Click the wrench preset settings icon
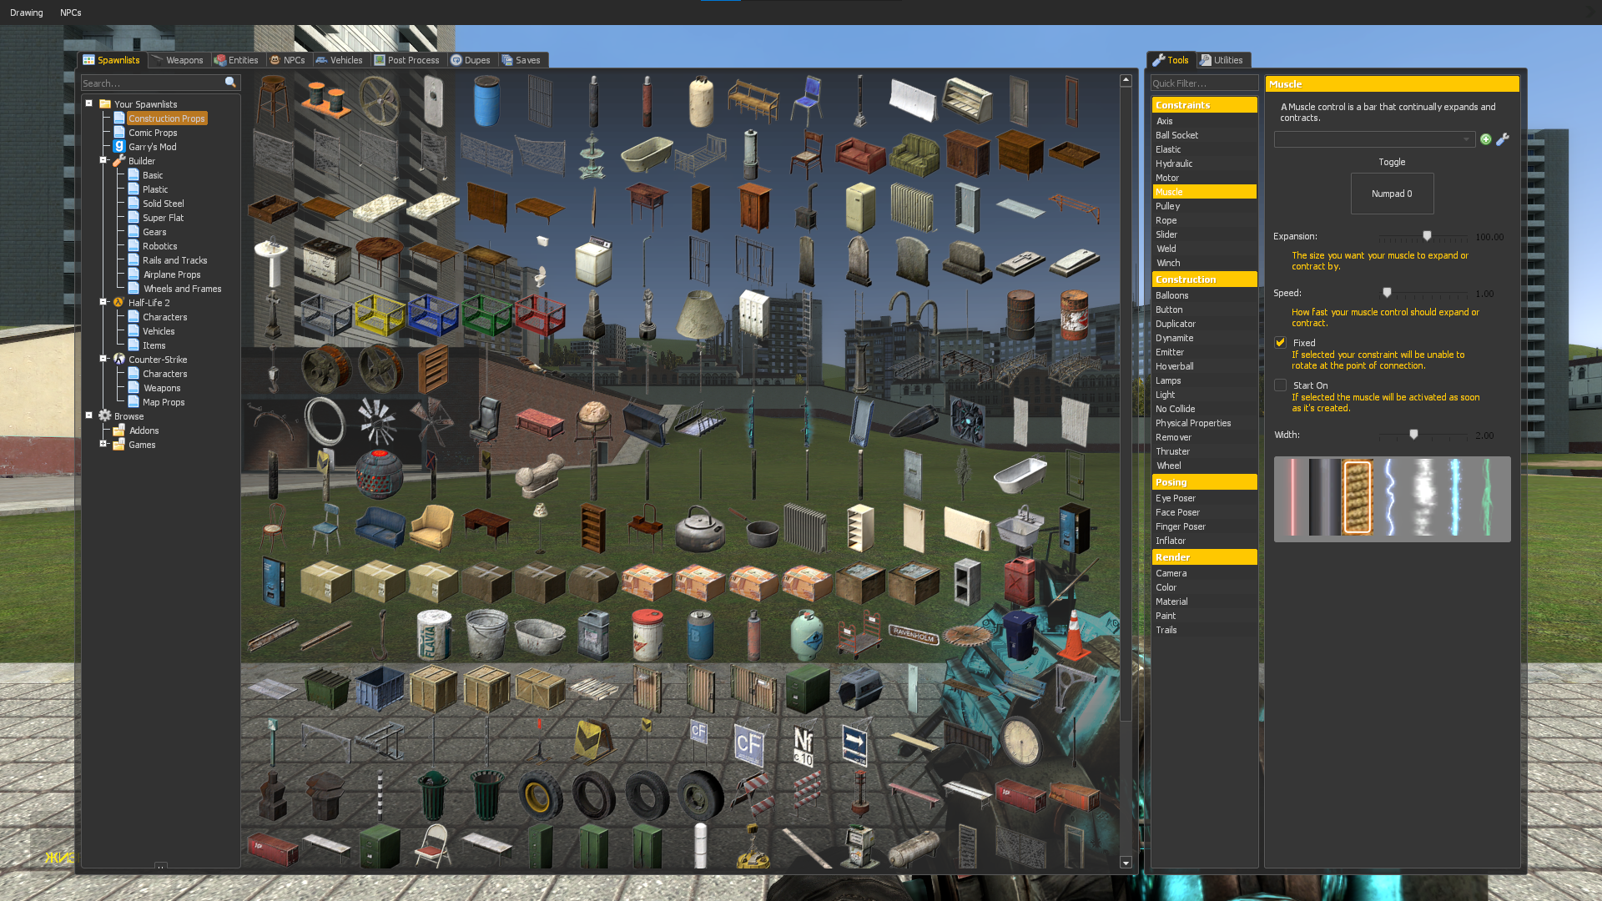Viewport: 1602px width, 901px height. [1503, 139]
